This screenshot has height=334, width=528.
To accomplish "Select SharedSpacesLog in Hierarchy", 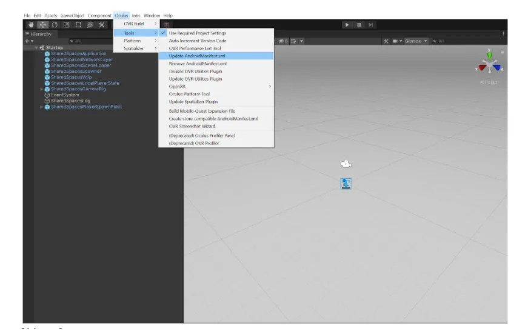I will pyautogui.click(x=70, y=101).
